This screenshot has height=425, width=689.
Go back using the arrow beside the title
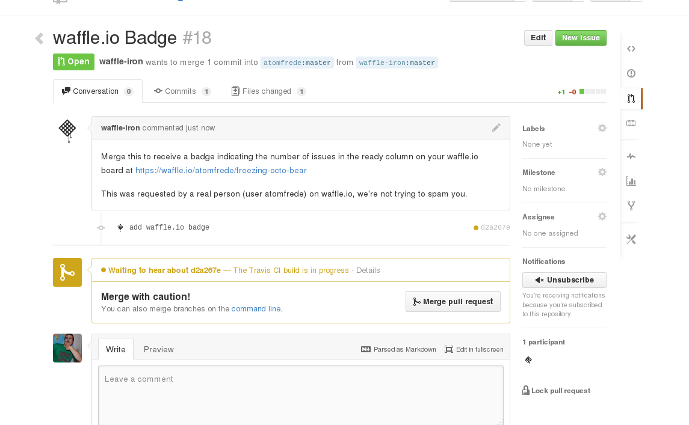(40, 38)
